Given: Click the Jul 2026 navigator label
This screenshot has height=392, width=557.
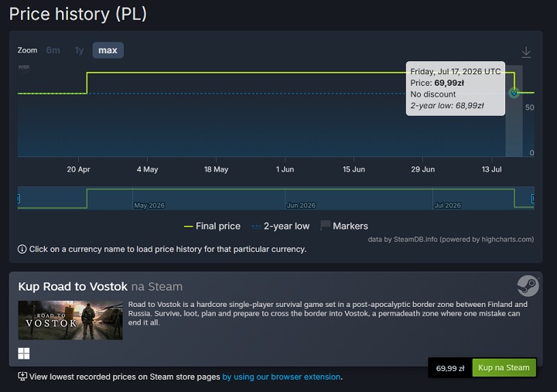Looking at the screenshot, I should click(448, 205).
